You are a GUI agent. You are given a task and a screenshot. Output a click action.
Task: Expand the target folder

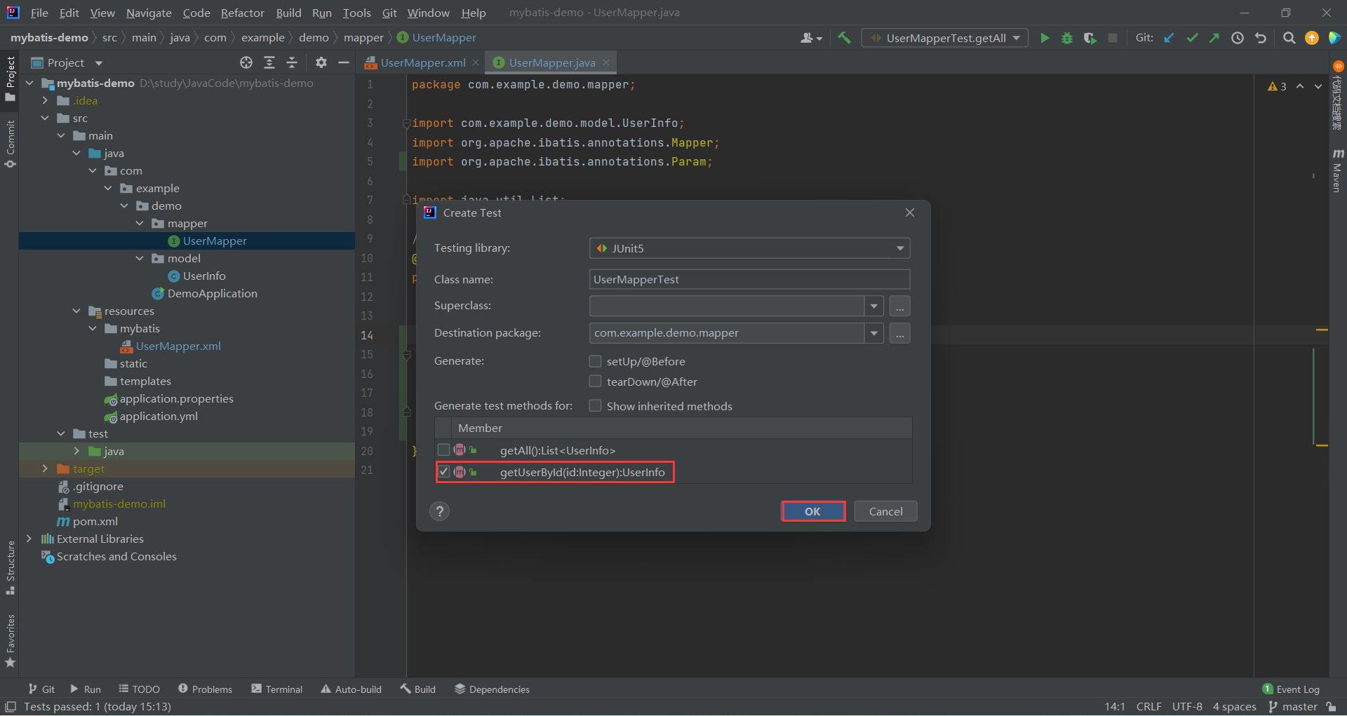point(45,468)
